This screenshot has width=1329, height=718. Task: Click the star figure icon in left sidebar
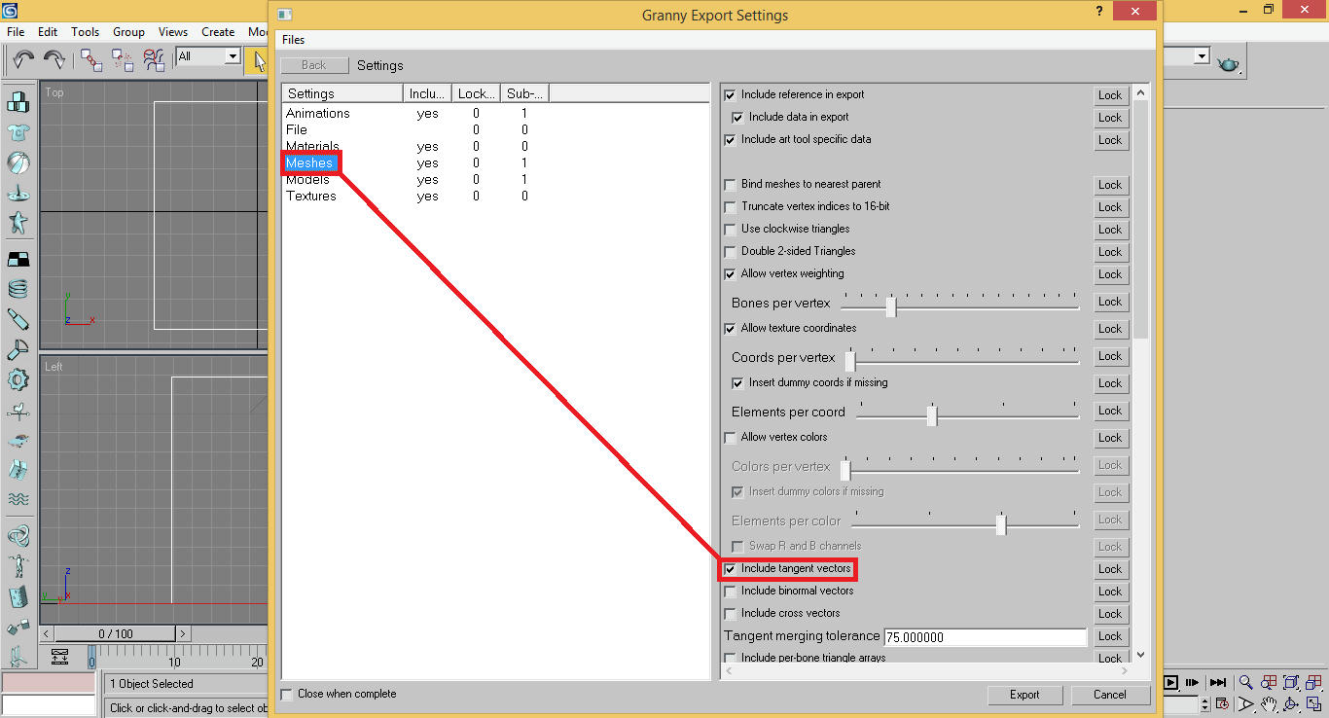18,223
